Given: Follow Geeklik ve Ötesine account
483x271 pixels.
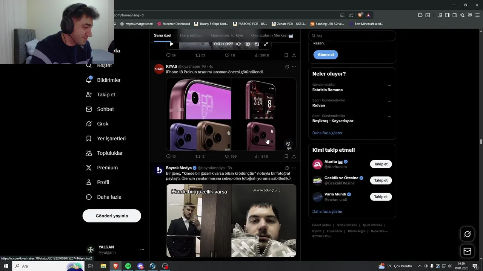Looking at the screenshot, I should (x=381, y=180).
